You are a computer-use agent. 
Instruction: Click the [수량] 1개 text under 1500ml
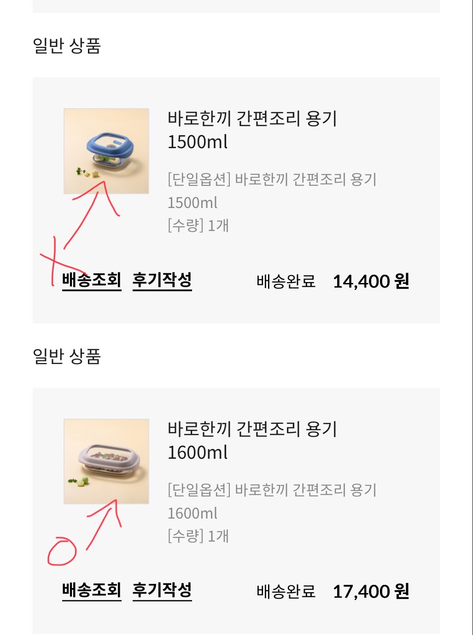198,225
